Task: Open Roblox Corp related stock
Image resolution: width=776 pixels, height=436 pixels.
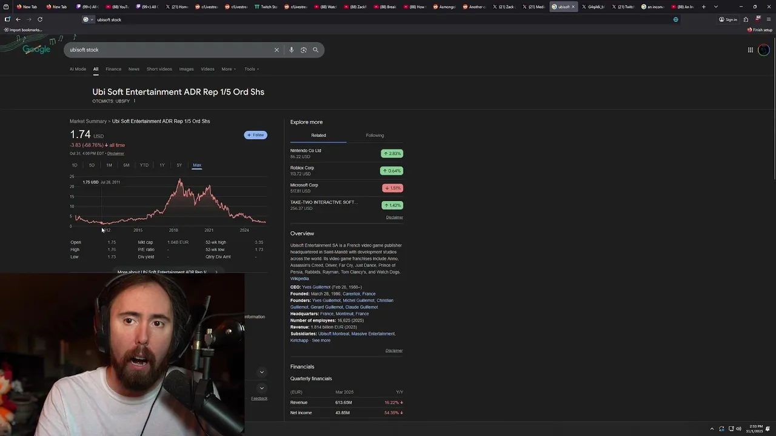Action: [x=347, y=171]
